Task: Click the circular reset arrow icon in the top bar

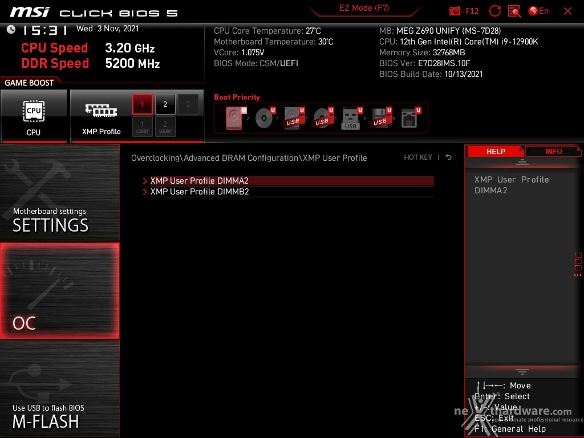Action: pyautogui.click(x=494, y=11)
